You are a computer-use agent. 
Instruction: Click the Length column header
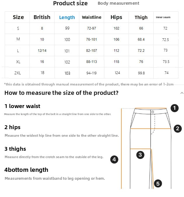pyautogui.click(x=67, y=17)
